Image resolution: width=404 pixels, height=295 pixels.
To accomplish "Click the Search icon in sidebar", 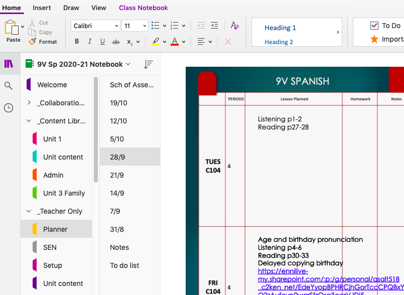I will 9,85.
